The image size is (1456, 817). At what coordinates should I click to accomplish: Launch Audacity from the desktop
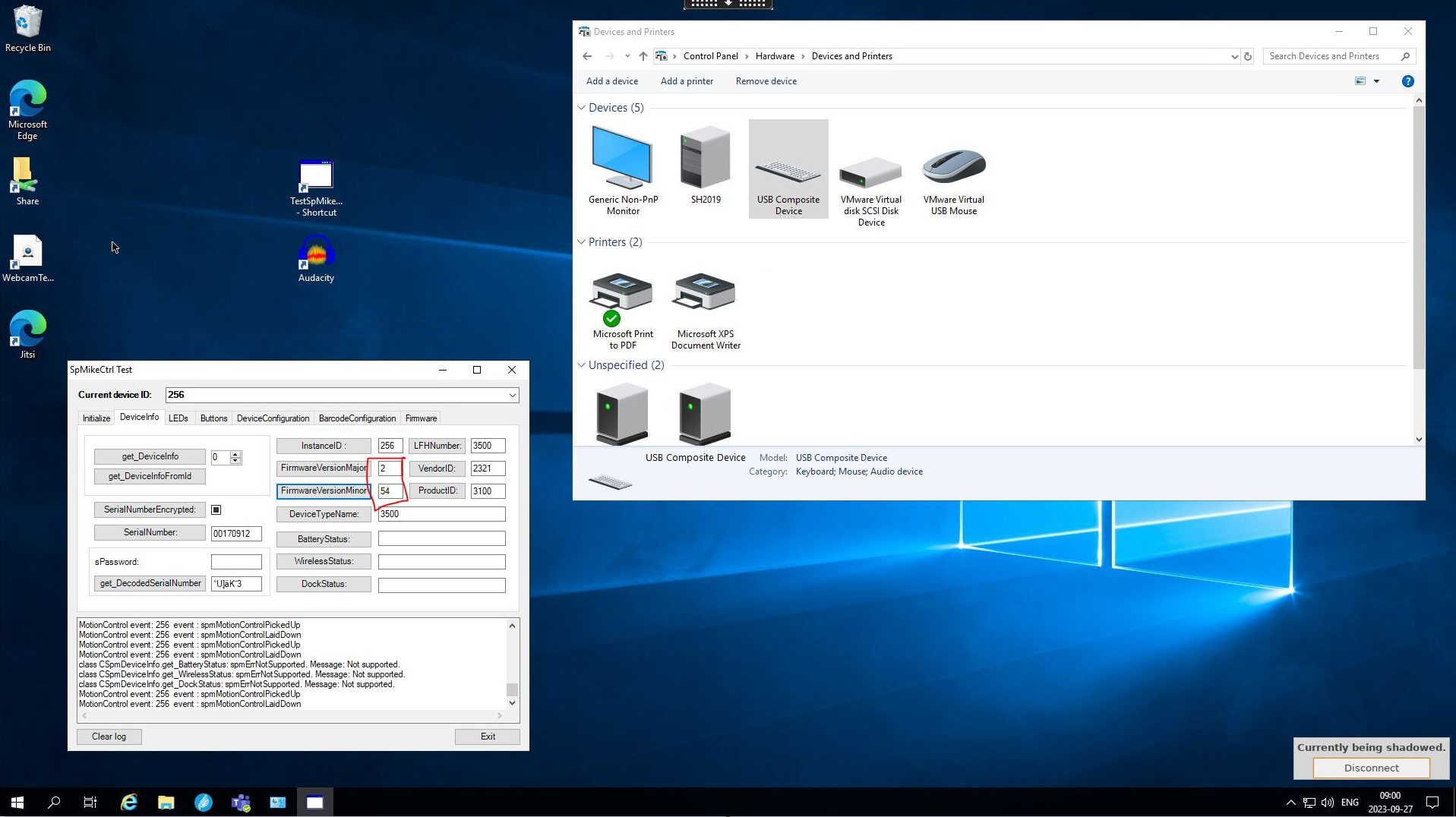click(x=315, y=254)
